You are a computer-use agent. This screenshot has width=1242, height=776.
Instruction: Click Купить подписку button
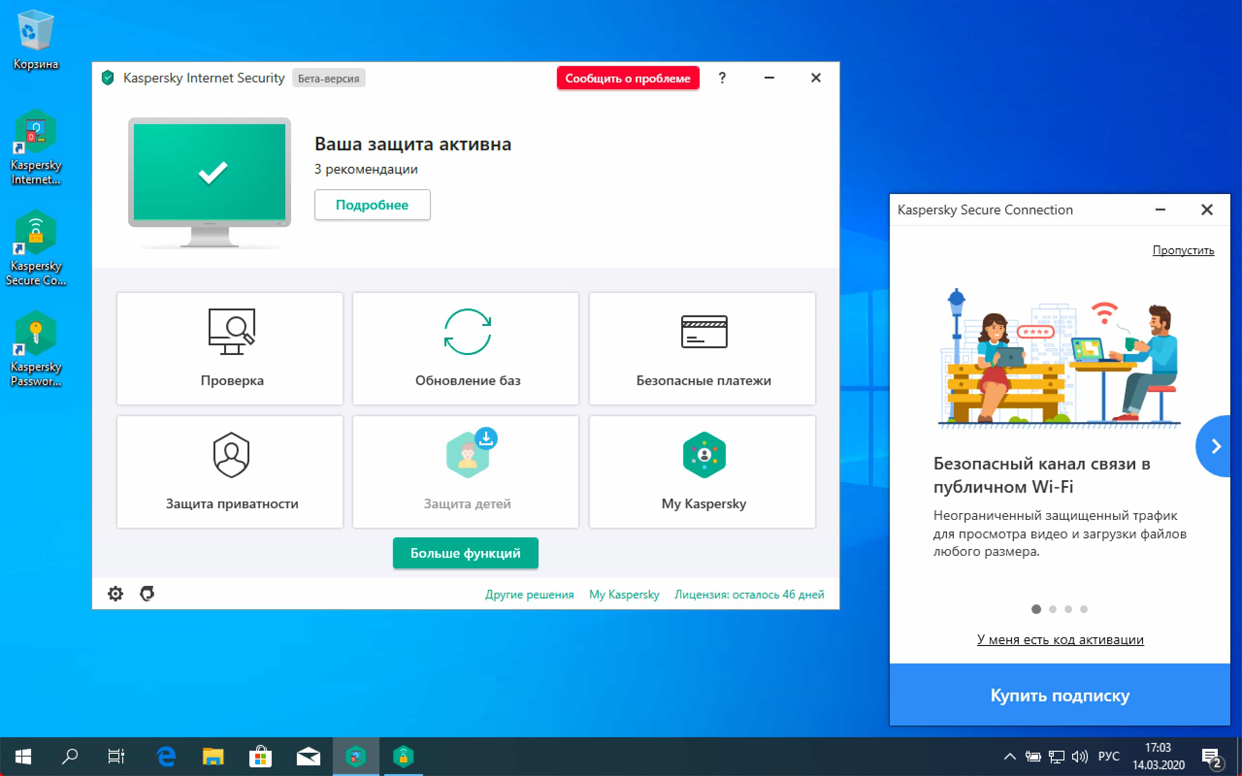pyautogui.click(x=1060, y=695)
